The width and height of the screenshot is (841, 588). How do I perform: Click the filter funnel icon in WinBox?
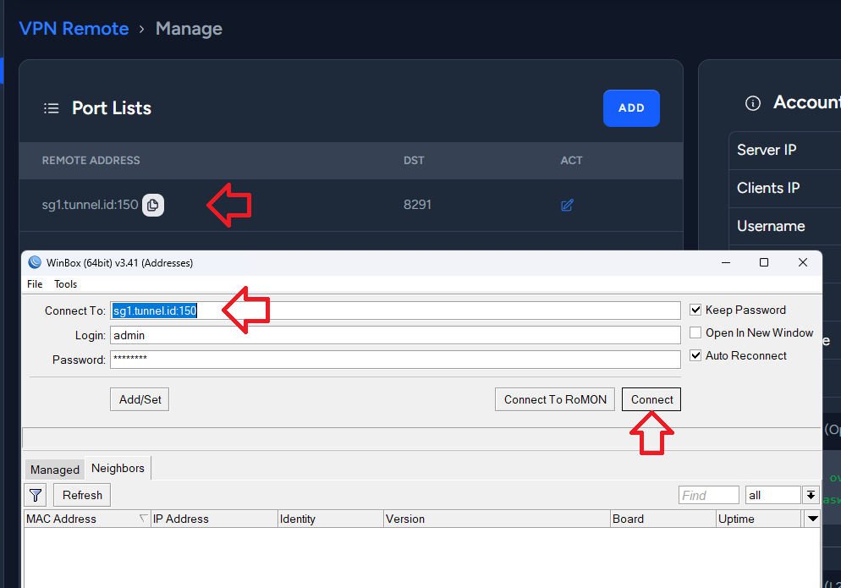click(x=36, y=495)
